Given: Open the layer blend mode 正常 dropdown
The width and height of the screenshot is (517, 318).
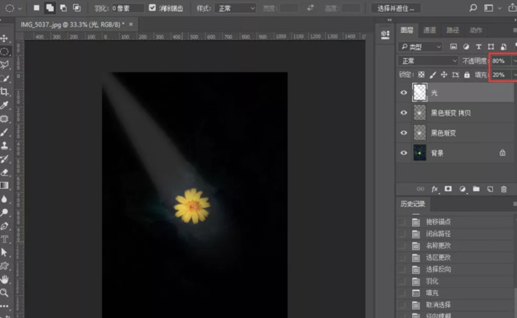Looking at the screenshot, I should point(428,61).
